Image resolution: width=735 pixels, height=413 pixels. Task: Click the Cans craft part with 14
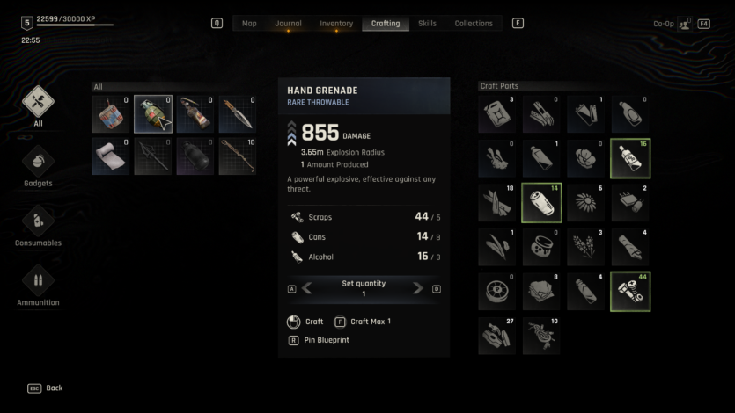click(x=541, y=202)
